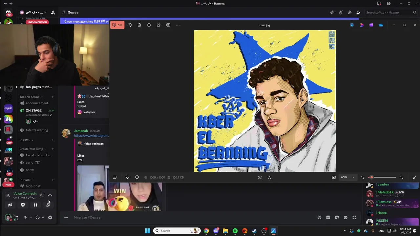Click the plus attach button beside message box

coord(66,217)
